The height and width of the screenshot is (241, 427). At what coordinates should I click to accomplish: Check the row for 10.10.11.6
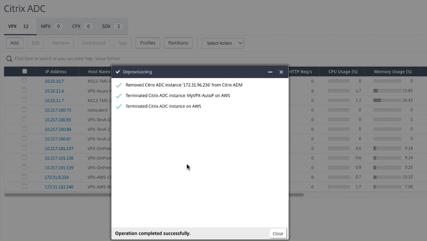click(x=24, y=90)
